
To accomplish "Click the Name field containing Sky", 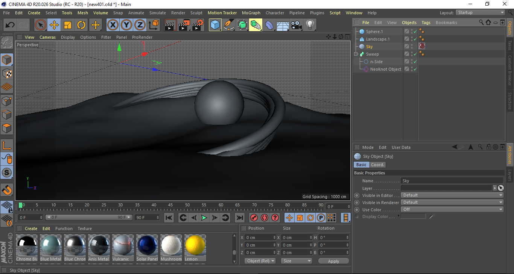I will pos(452,181).
